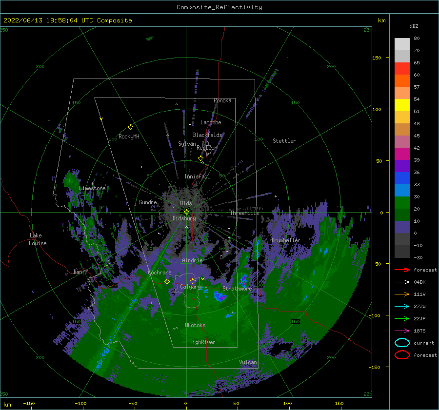Select the Banff label

pyautogui.click(x=80, y=272)
